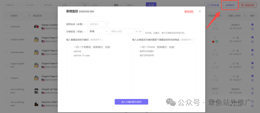Image resolution: width=260 pixels, height=113 pixels.
Task: Click the trash icon in the cardstock row
Action: pyautogui.click(x=252, y=29)
